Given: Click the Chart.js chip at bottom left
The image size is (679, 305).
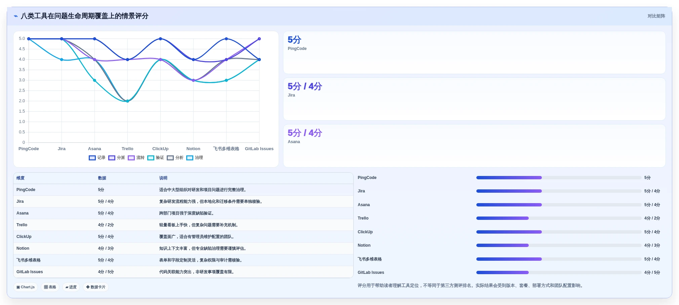Looking at the screenshot, I should [26, 287].
